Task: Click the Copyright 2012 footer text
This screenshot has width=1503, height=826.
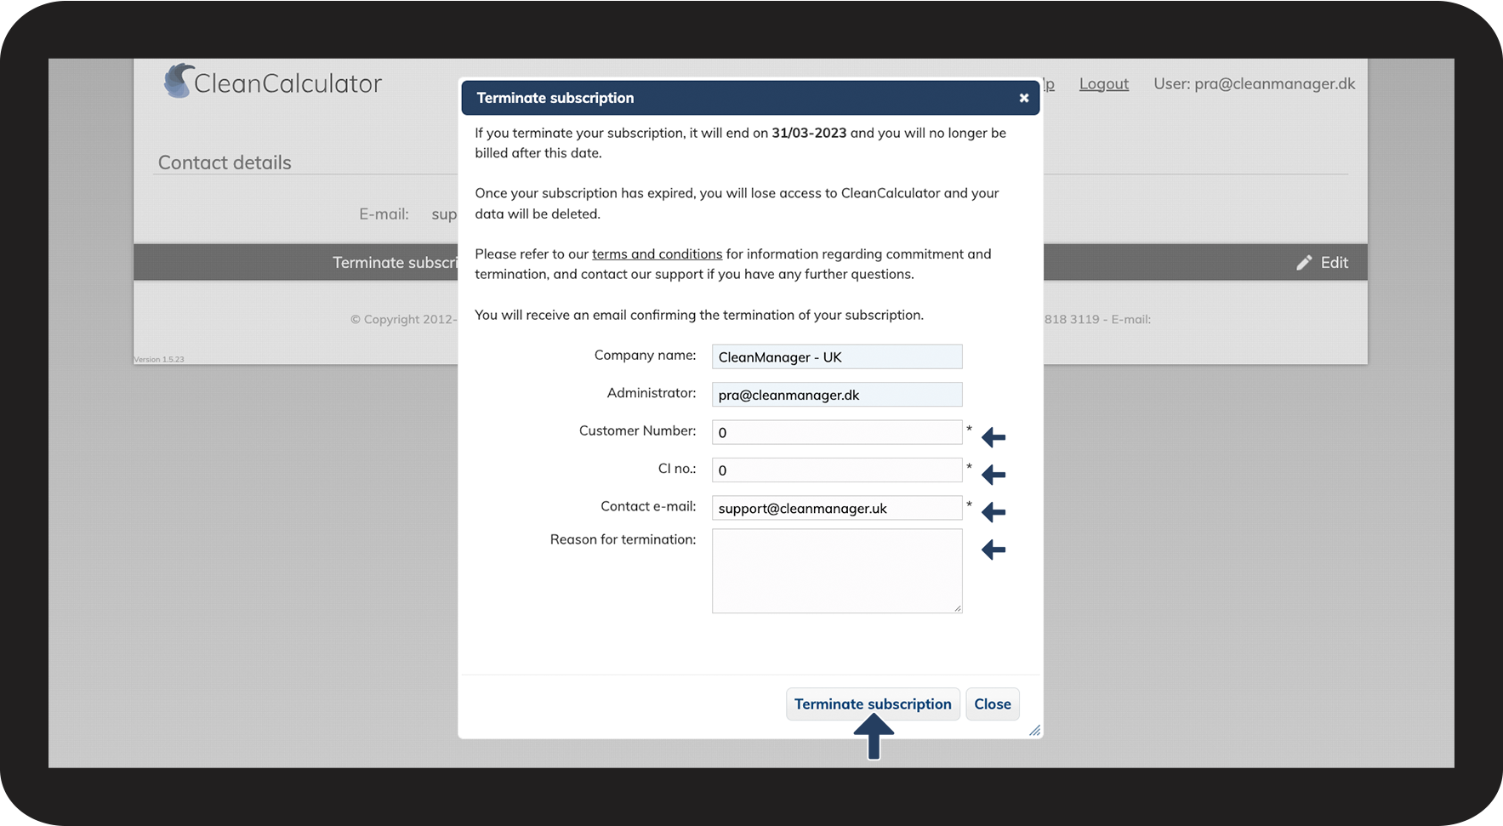Action: coord(404,320)
